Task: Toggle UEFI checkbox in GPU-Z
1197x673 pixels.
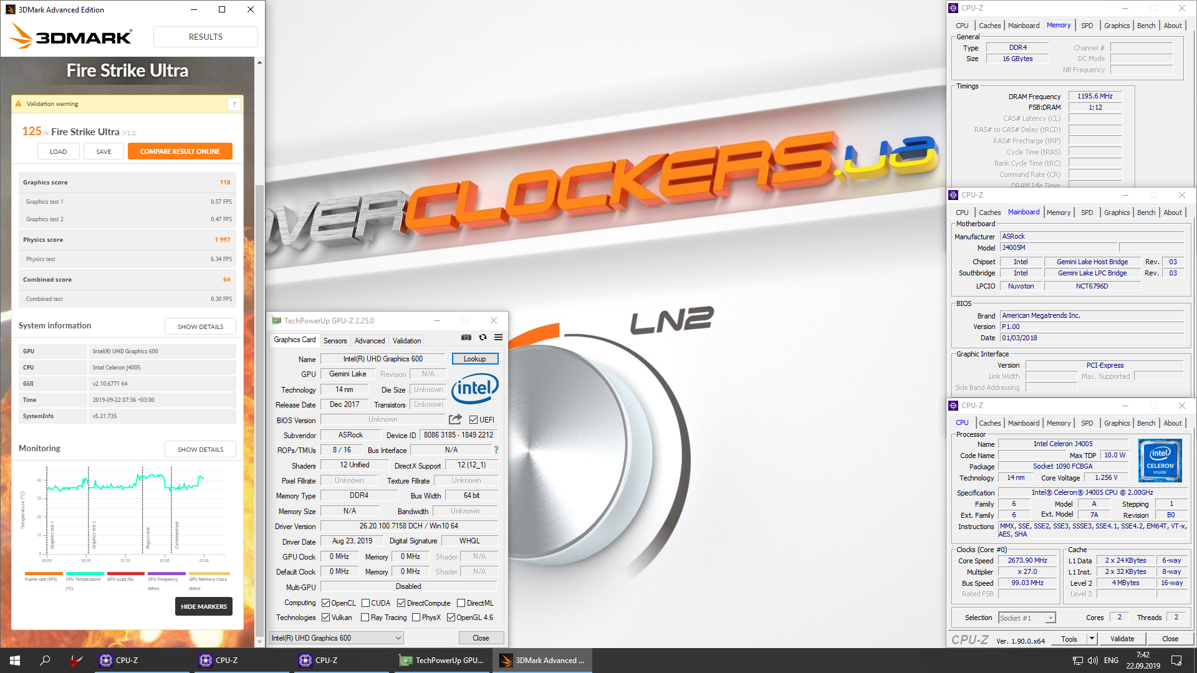Action: [x=473, y=420]
